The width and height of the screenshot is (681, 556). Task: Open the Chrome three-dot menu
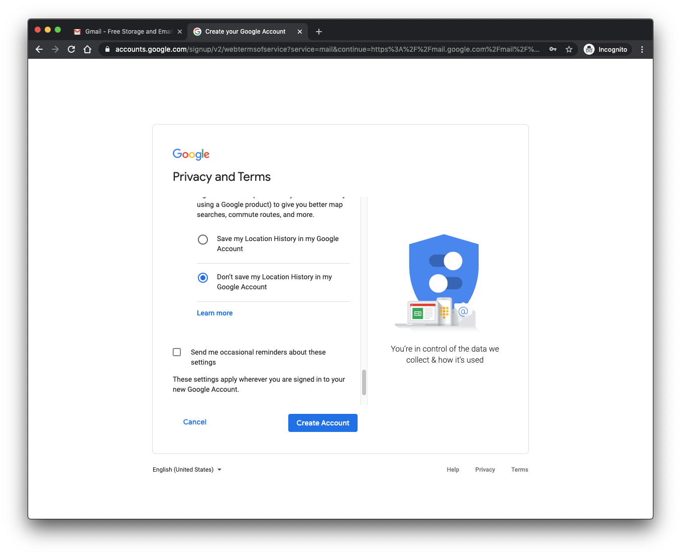(642, 49)
